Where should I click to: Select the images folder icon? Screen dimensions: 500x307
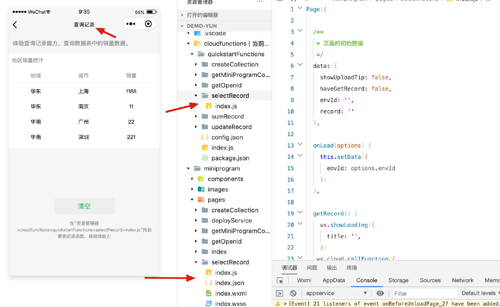pyautogui.click(x=201, y=189)
